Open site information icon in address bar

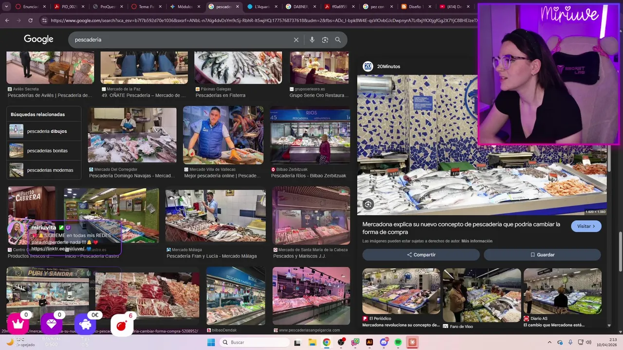44,20
